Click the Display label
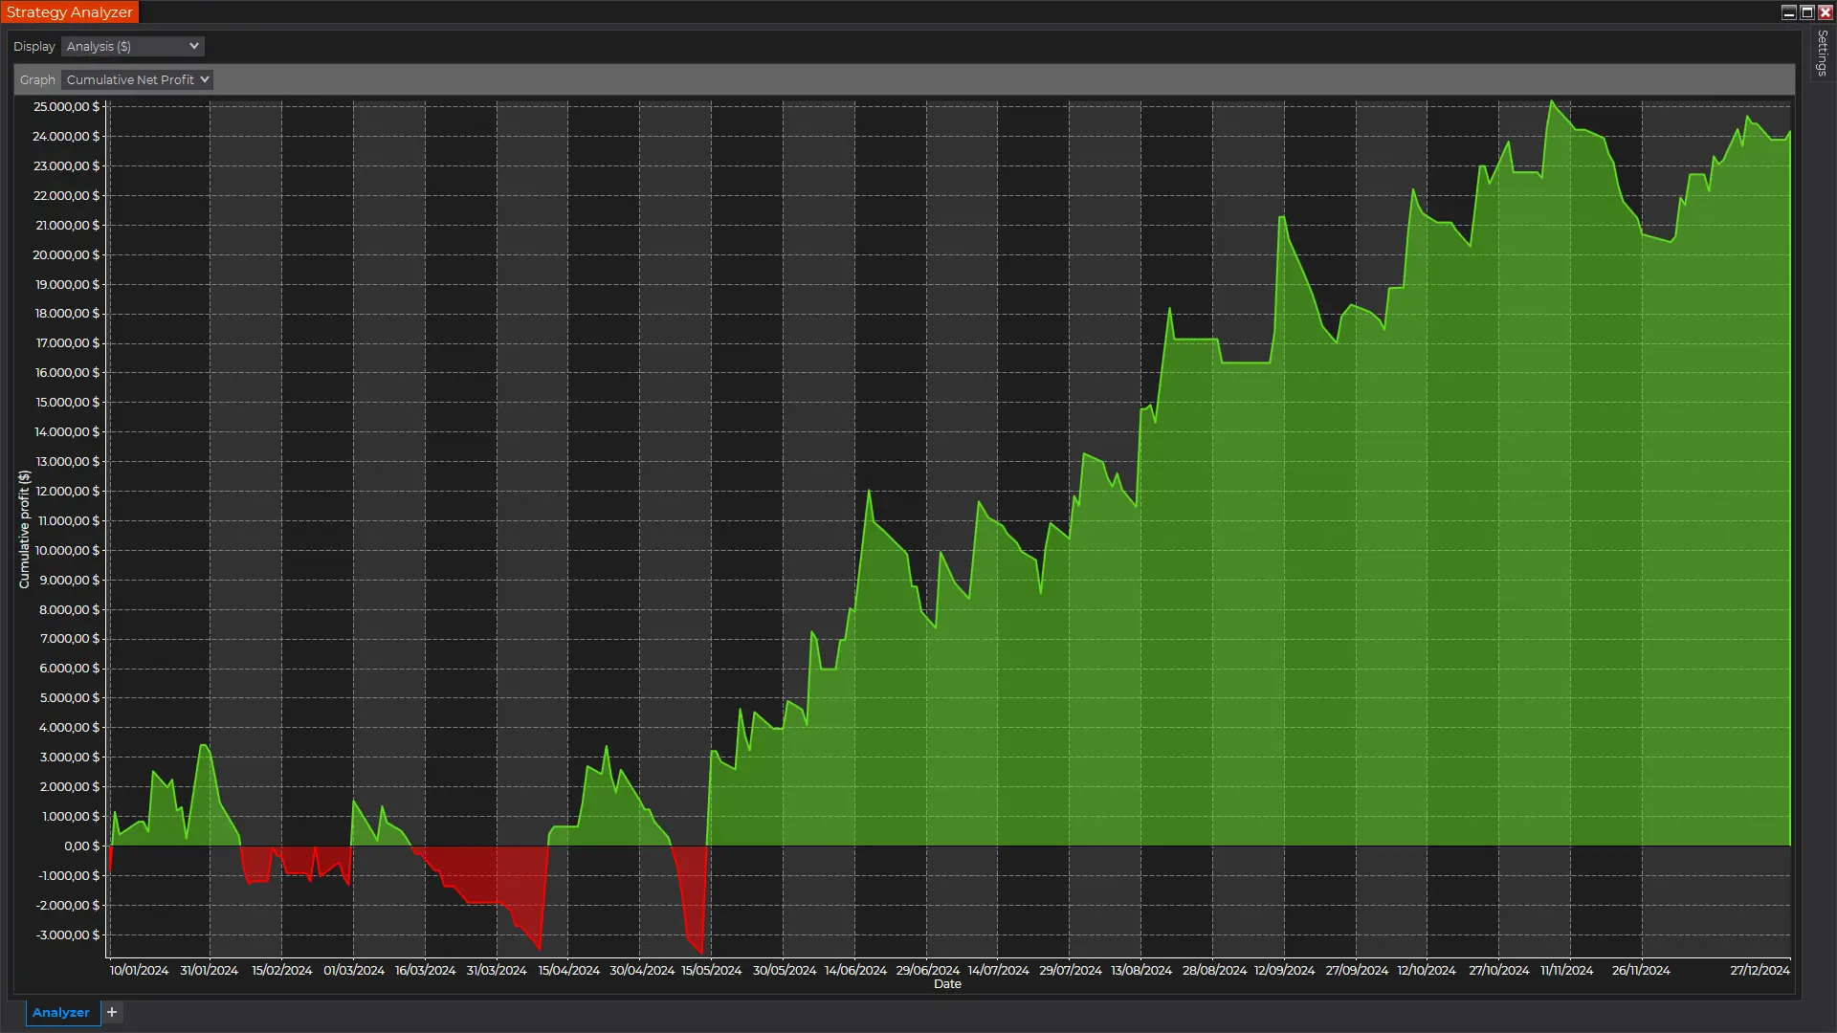The width and height of the screenshot is (1837, 1033). (34, 46)
